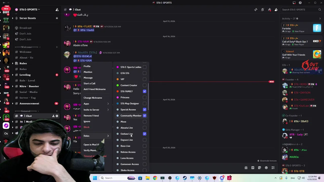Open Chrome in the taskbar
Image resolution: width=324 pixels, height=182 pixels.
point(155,178)
